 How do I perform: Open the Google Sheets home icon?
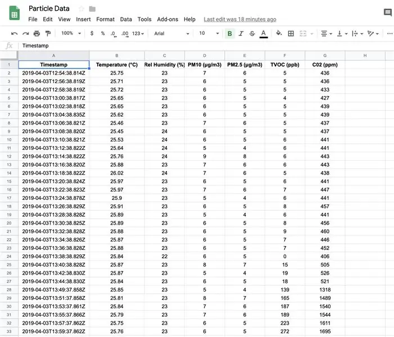(14, 13)
